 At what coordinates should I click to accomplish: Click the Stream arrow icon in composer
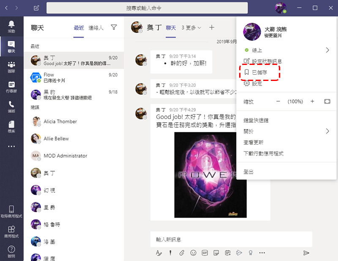pyautogui.click(x=239, y=253)
